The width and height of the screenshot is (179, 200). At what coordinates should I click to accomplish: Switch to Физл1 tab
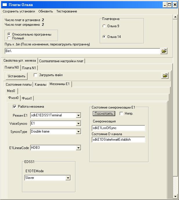[27, 98]
